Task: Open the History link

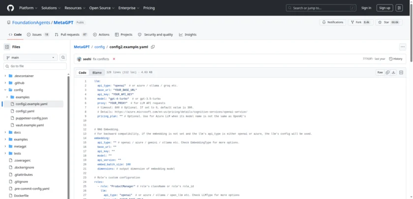Action: pos(396,59)
